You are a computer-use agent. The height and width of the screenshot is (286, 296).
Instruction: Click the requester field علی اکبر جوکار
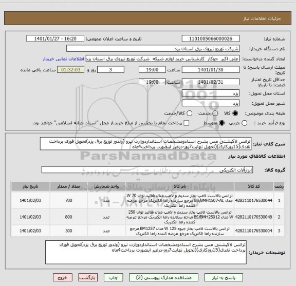(x=162, y=59)
